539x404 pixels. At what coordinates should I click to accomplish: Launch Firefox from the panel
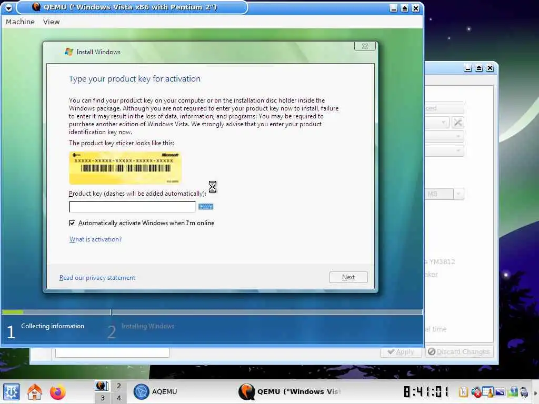pyautogui.click(x=57, y=392)
